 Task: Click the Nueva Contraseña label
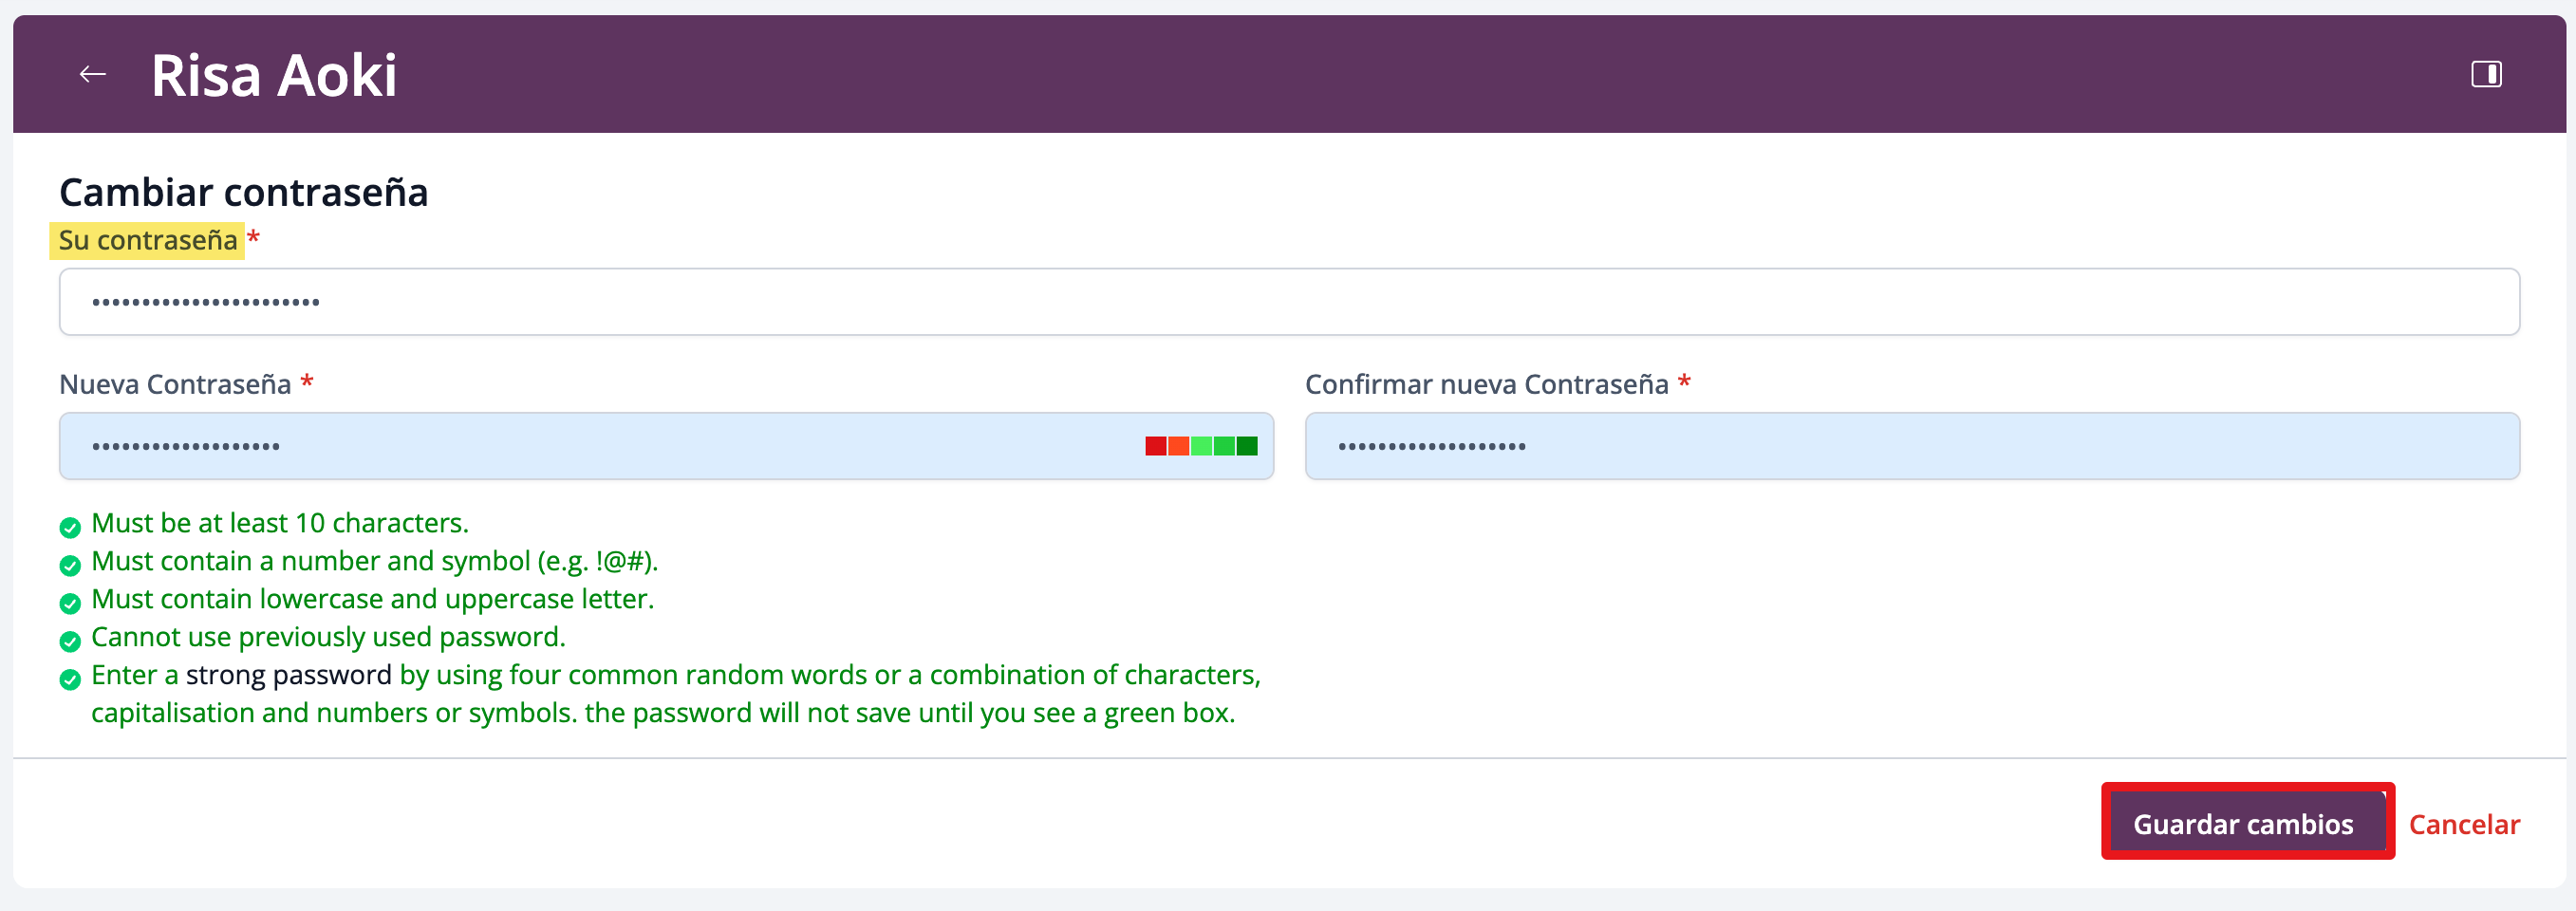[175, 384]
